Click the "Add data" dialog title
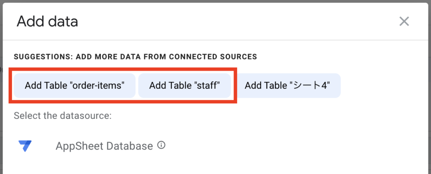The height and width of the screenshot is (174, 431). point(47,21)
